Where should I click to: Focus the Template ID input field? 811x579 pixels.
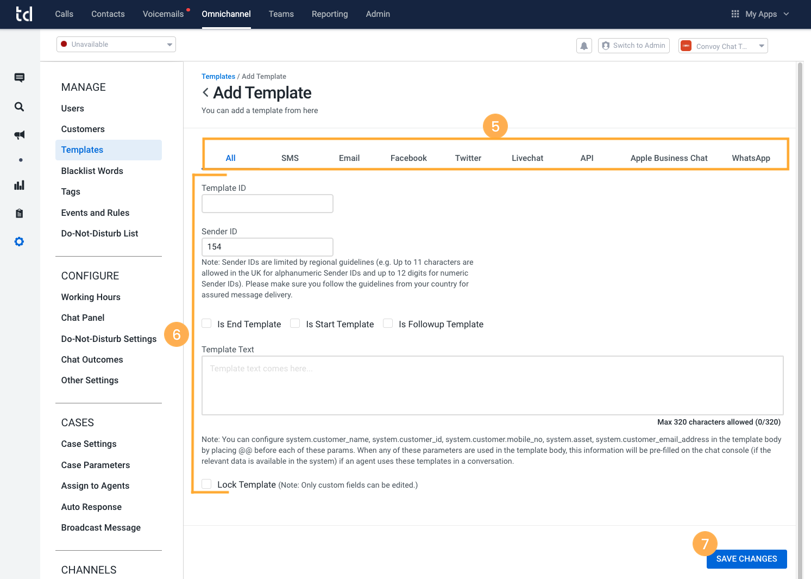(267, 203)
